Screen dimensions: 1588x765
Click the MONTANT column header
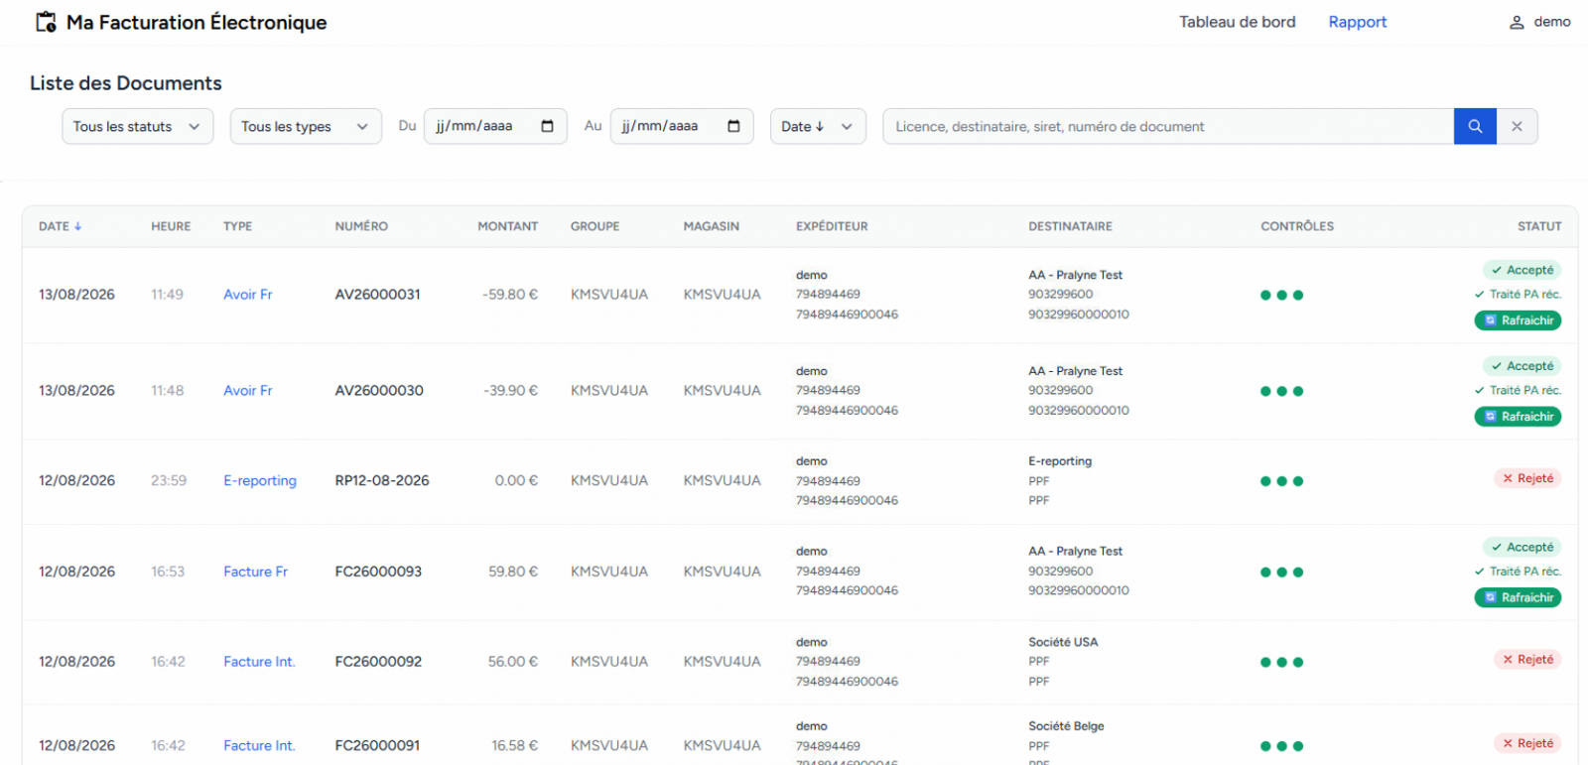pos(507,226)
